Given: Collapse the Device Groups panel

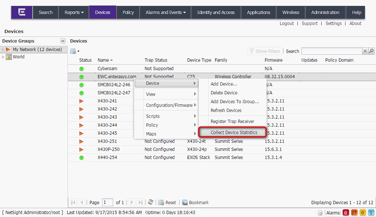Looking at the screenshot, I should click(63, 41).
